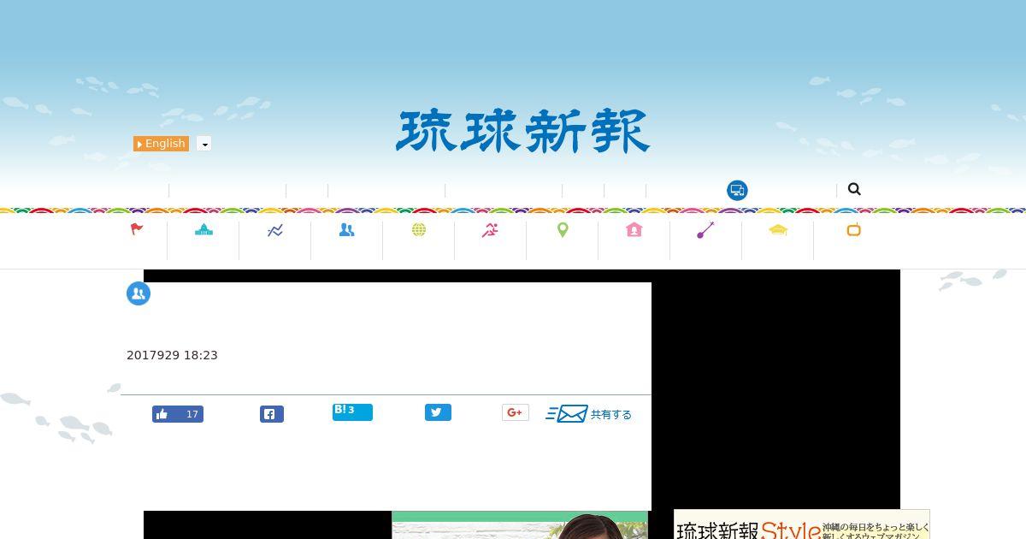Screen dimensions: 1026x539
Task: Open the blue people society icon
Action: pos(346,229)
